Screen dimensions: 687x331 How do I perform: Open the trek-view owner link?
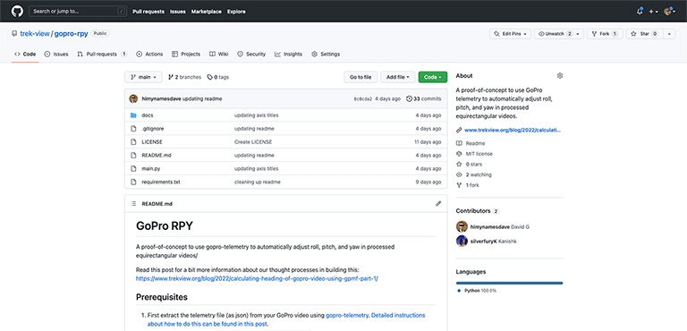pyautogui.click(x=35, y=34)
